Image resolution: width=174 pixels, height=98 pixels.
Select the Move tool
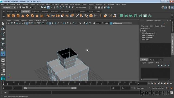click(x=3, y=39)
